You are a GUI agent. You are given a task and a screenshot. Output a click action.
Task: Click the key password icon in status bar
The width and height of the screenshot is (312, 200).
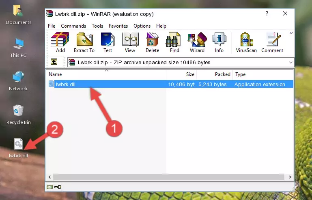(58, 187)
